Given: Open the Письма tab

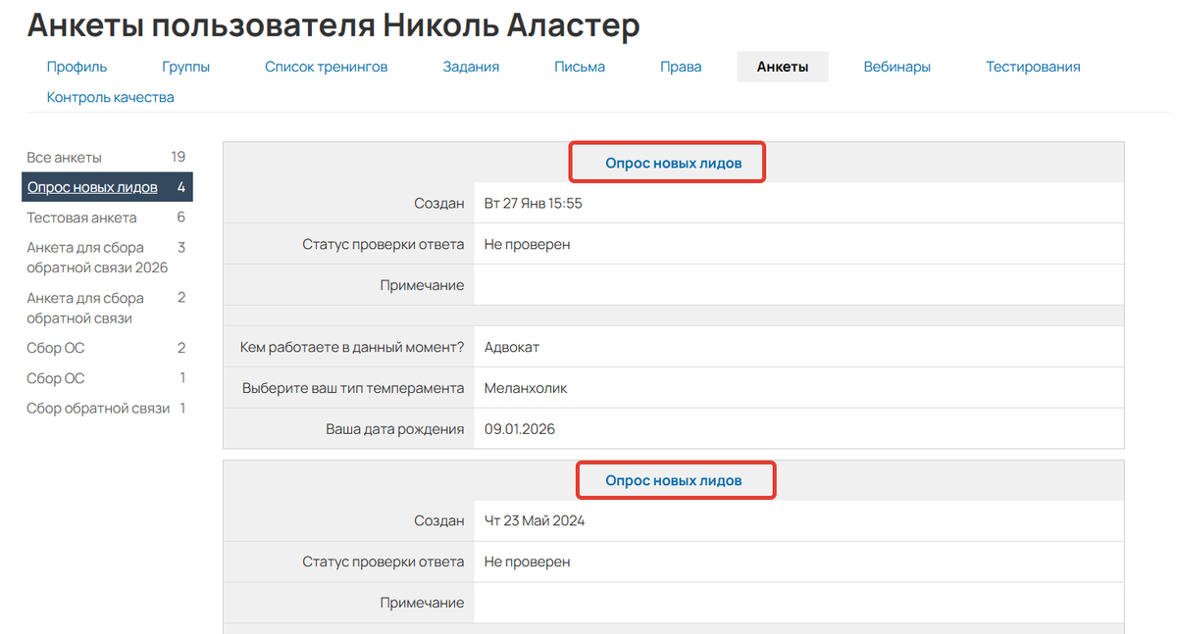Looking at the screenshot, I should (579, 66).
